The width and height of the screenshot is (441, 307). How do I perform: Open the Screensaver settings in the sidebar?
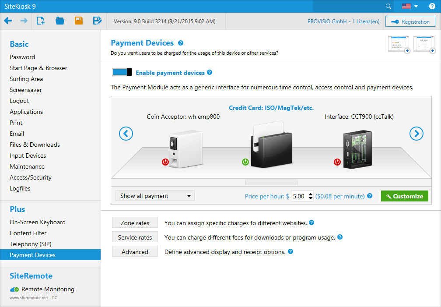coord(26,90)
